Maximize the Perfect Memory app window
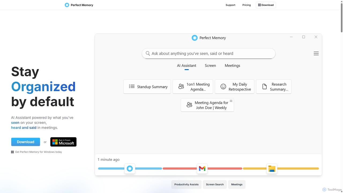343x193 pixels. pos(304,37)
